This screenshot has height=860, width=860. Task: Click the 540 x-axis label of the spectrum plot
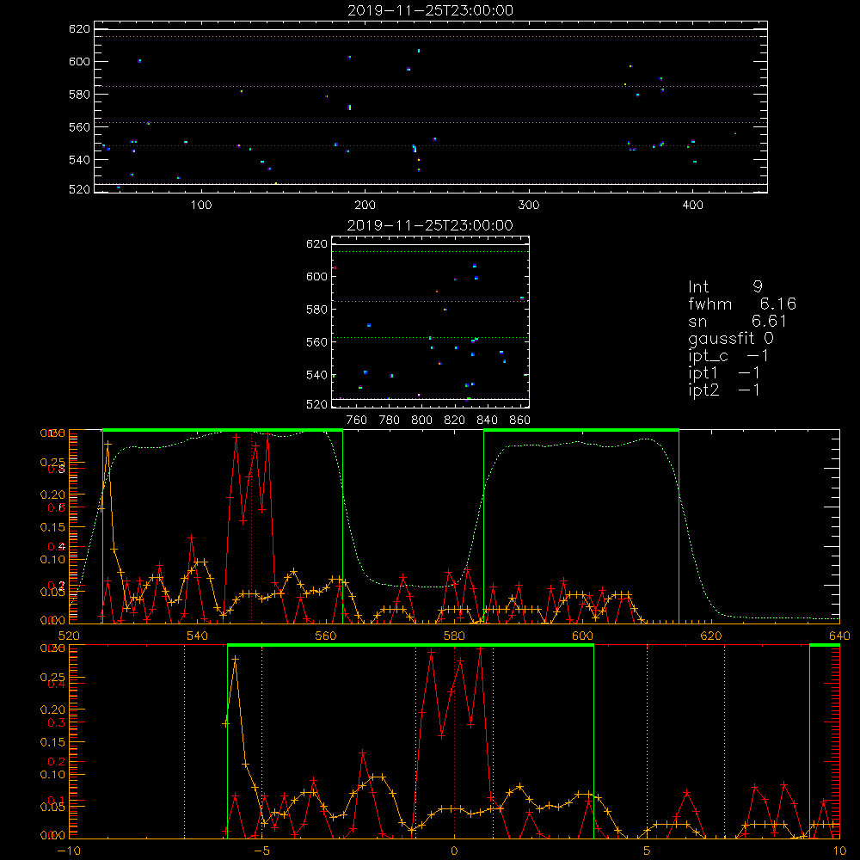tap(198, 636)
